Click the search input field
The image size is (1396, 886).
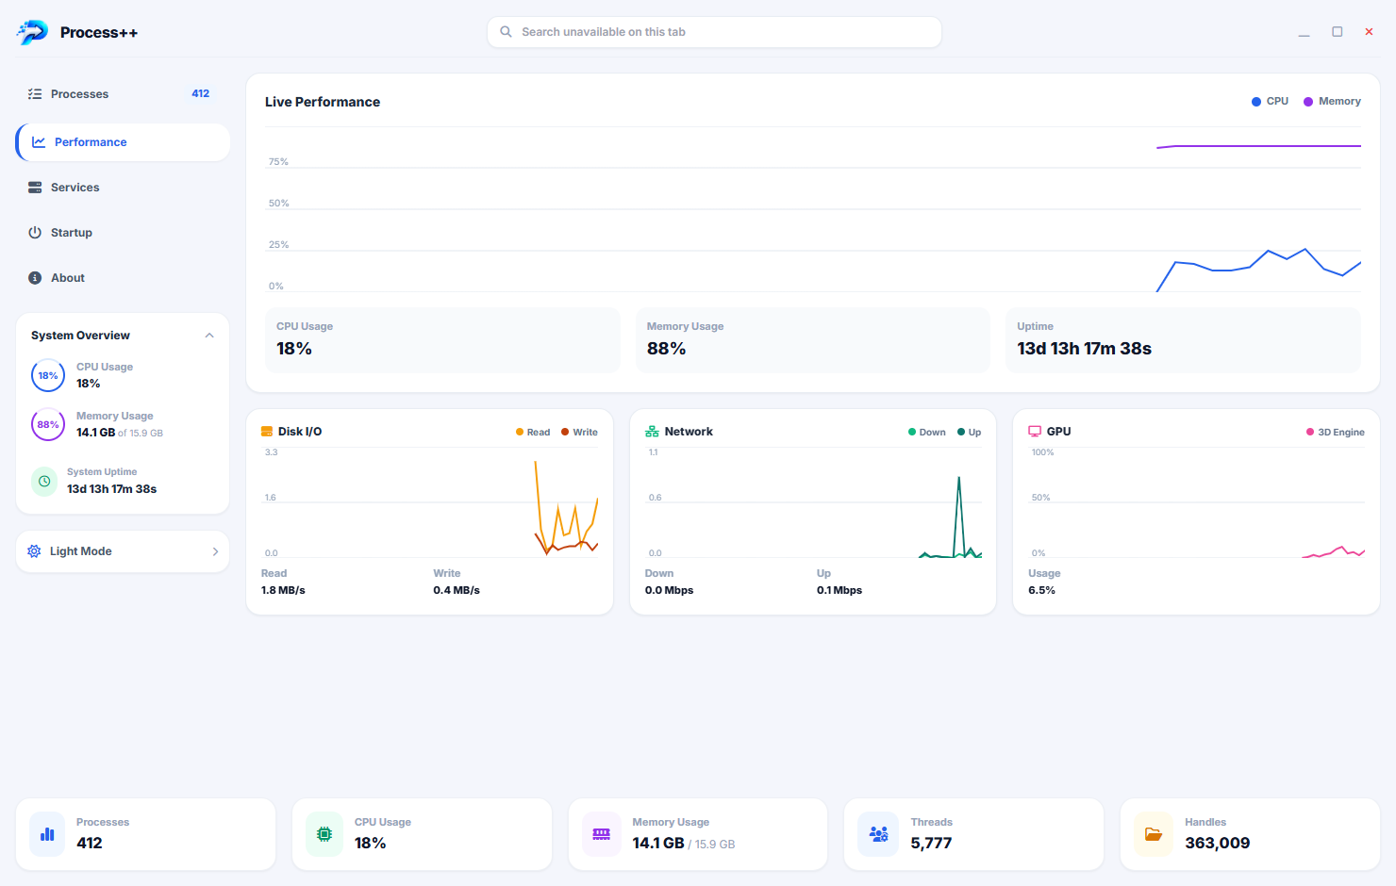(x=714, y=32)
